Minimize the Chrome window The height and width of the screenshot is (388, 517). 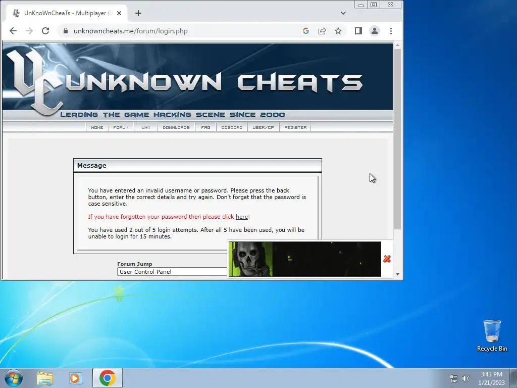pyautogui.click(x=361, y=5)
